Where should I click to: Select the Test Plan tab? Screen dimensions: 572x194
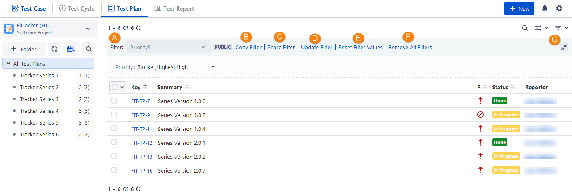124,8
